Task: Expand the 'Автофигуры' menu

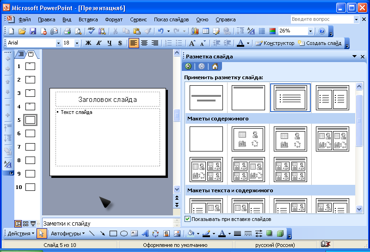Action: pos(68,233)
